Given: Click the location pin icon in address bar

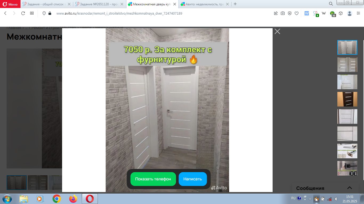Looking at the screenshot, I should click(x=44, y=13).
